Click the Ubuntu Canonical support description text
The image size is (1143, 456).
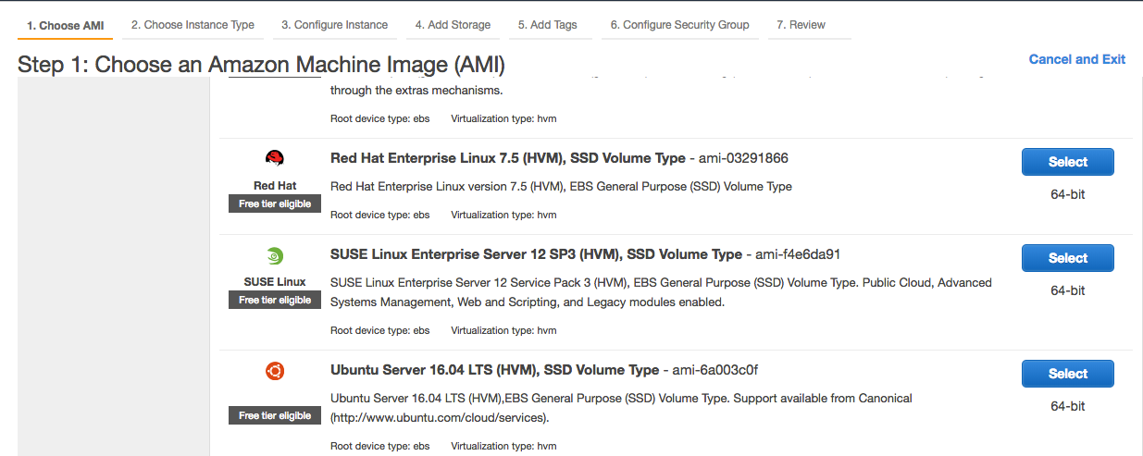(x=621, y=408)
